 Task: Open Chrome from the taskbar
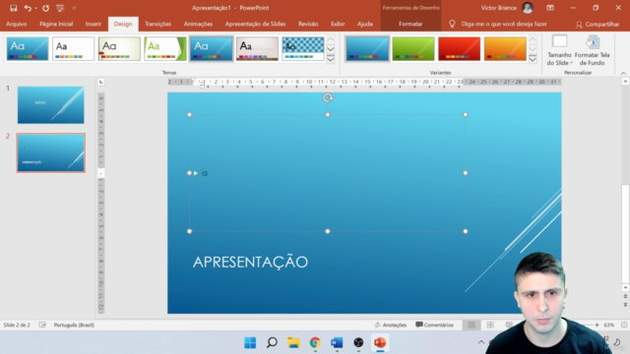point(315,343)
